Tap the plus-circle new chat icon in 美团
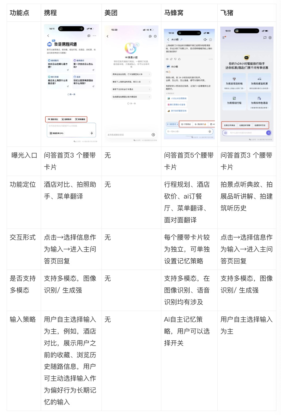This screenshot has height=415, width=281. click(150, 36)
